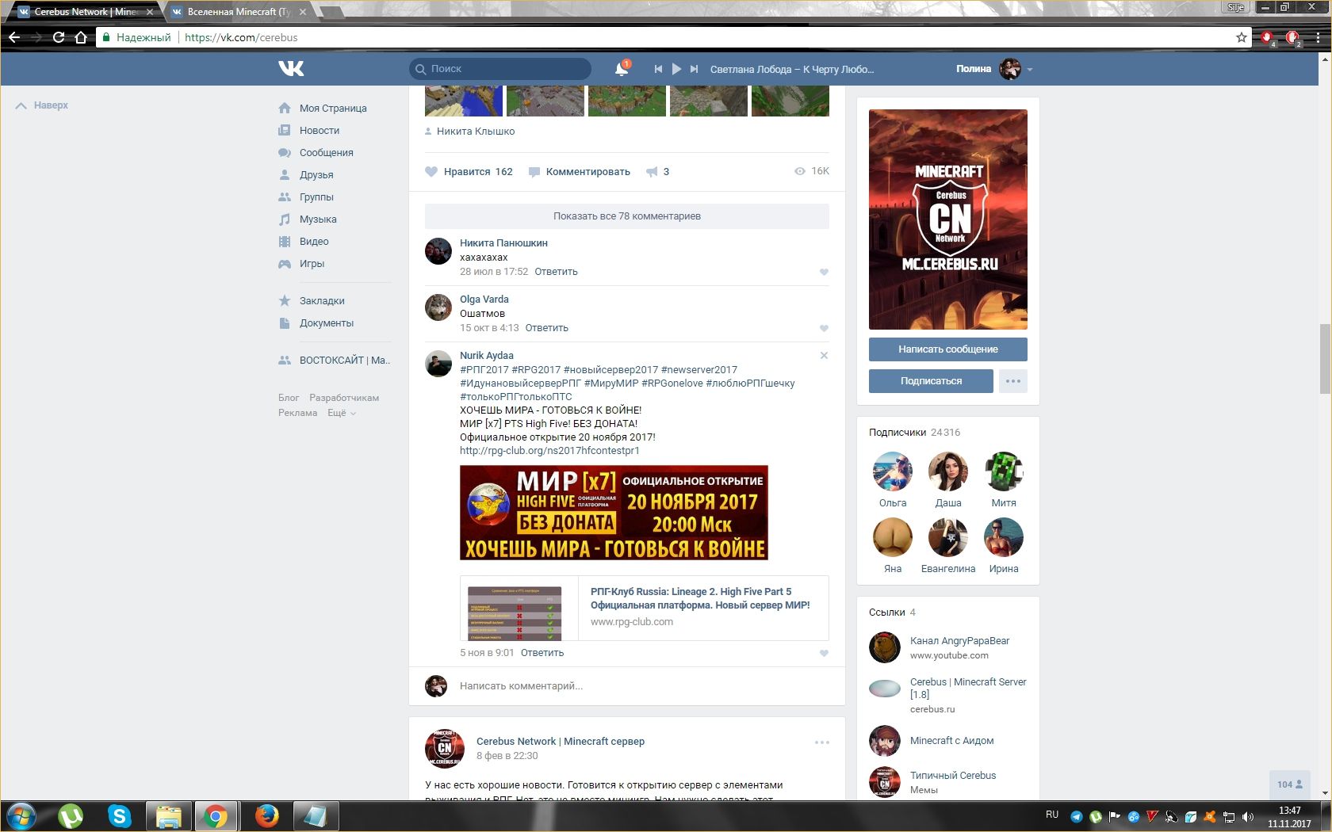Open uTorrent from taskbar

pos(71,816)
